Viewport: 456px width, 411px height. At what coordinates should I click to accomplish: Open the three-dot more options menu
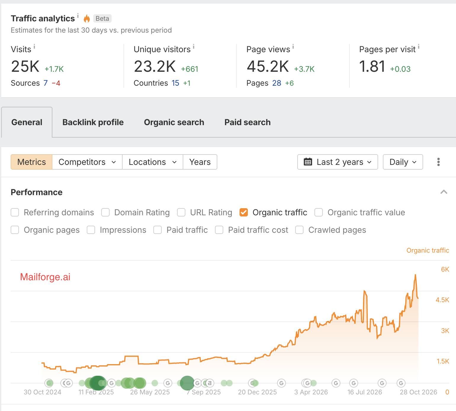coord(439,162)
